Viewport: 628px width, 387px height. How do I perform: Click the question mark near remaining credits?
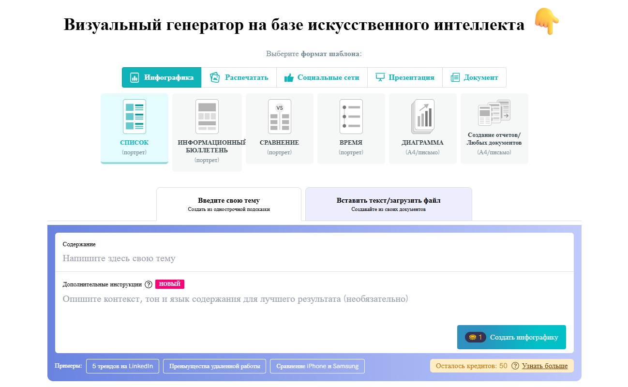click(515, 366)
